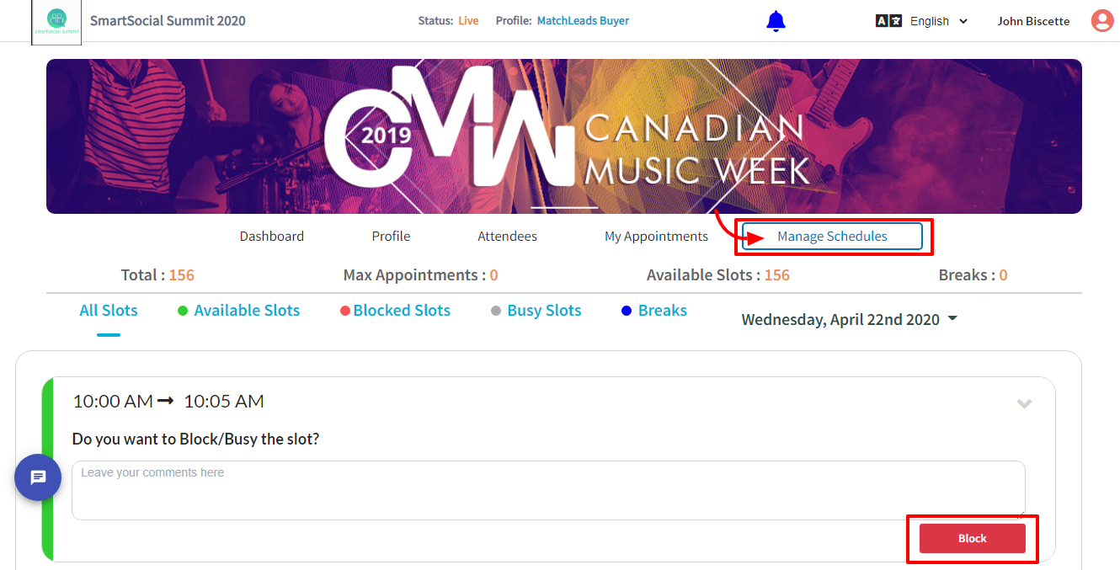The height and width of the screenshot is (570, 1120).
Task: Show the Busy Slots filter tab
Action: pos(544,311)
